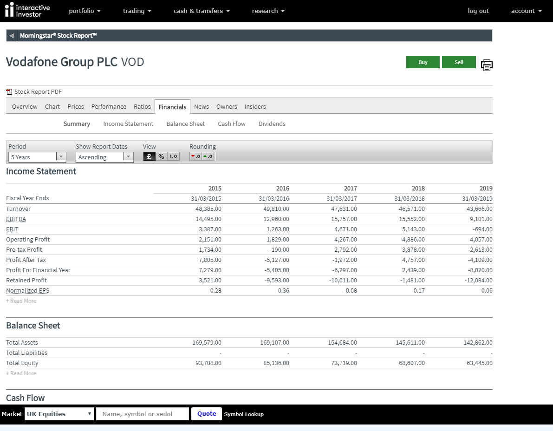Click the back arrow in Morningstar header
This screenshot has height=431, width=553.
(x=12, y=36)
